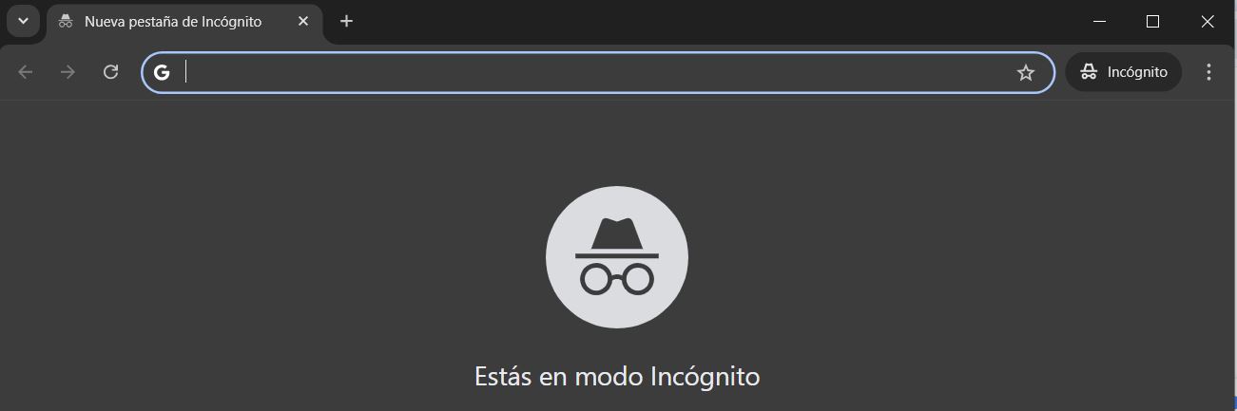Viewport: 1237px width, 411px height.
Task: Click the large incognito logo circle
Action: pos(617,257)
